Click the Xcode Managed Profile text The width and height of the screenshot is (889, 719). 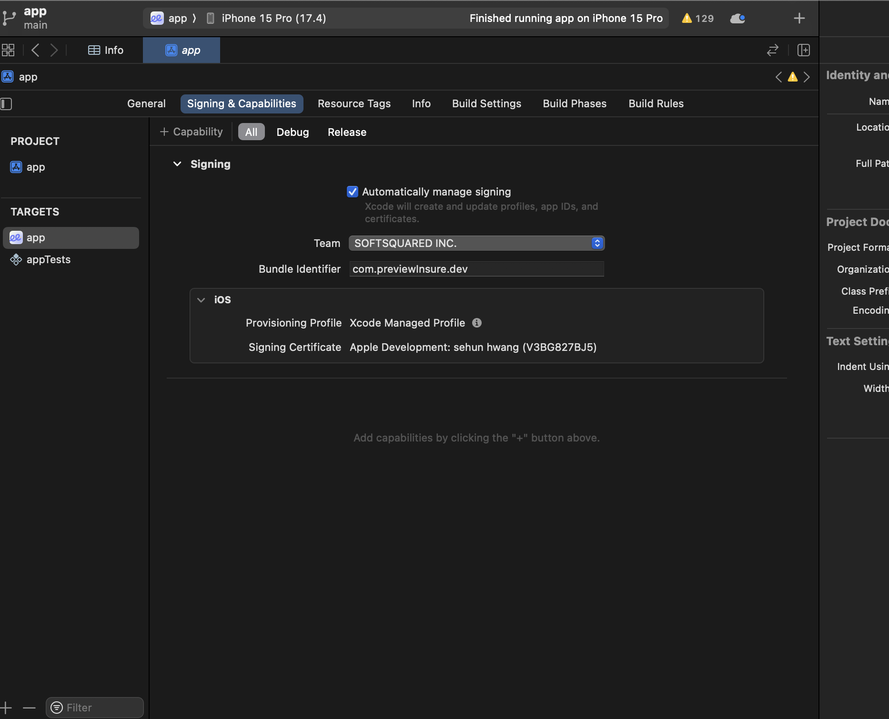pyautogui.click(x=407, y=323)
